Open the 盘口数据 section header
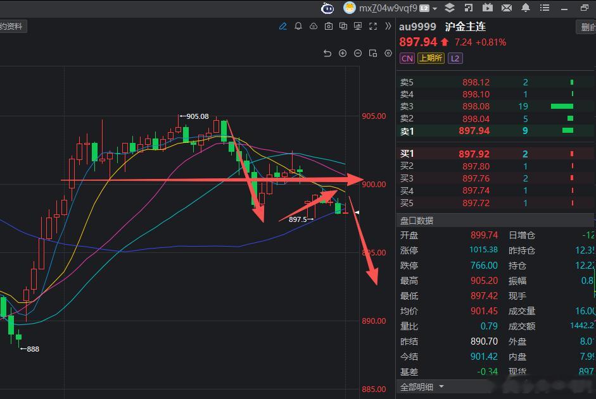Screen dimensions: 596x399 (x=417, y=221)
